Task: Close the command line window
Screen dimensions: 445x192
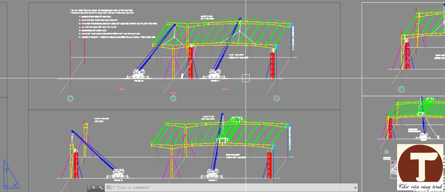Action: pyautogui.click(x=94, y=187)
